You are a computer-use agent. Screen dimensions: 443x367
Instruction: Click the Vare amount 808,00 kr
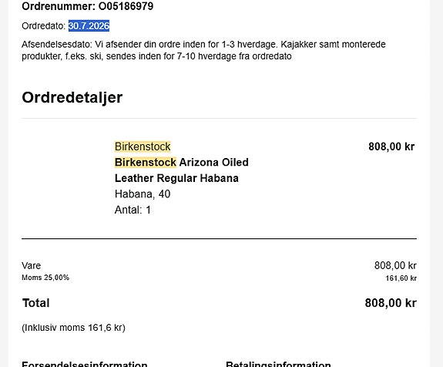pos(395,266)
